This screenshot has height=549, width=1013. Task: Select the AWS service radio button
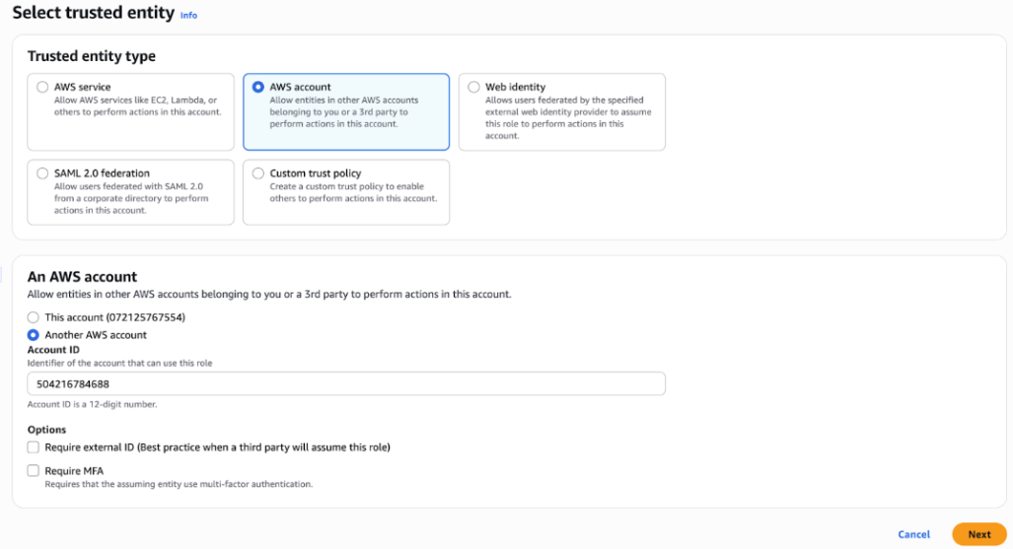[42, 87]
